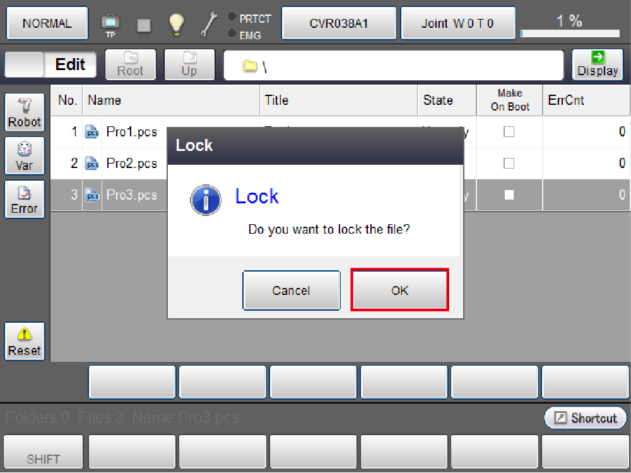Open the Joint W0 T0 selector
The image size is (631, 473).
coord(457,23)
